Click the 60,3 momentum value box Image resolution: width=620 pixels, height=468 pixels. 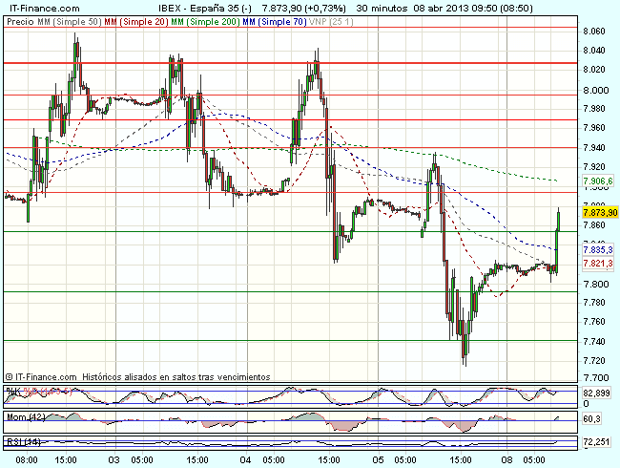point(590,418)
